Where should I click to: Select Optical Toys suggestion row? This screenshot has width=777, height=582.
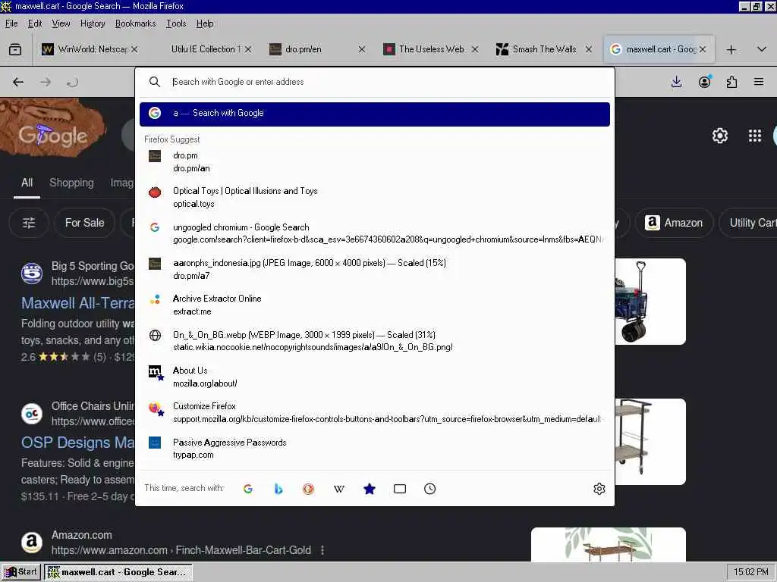pos(375,198)
